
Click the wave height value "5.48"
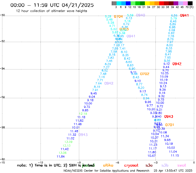(109, 20)
